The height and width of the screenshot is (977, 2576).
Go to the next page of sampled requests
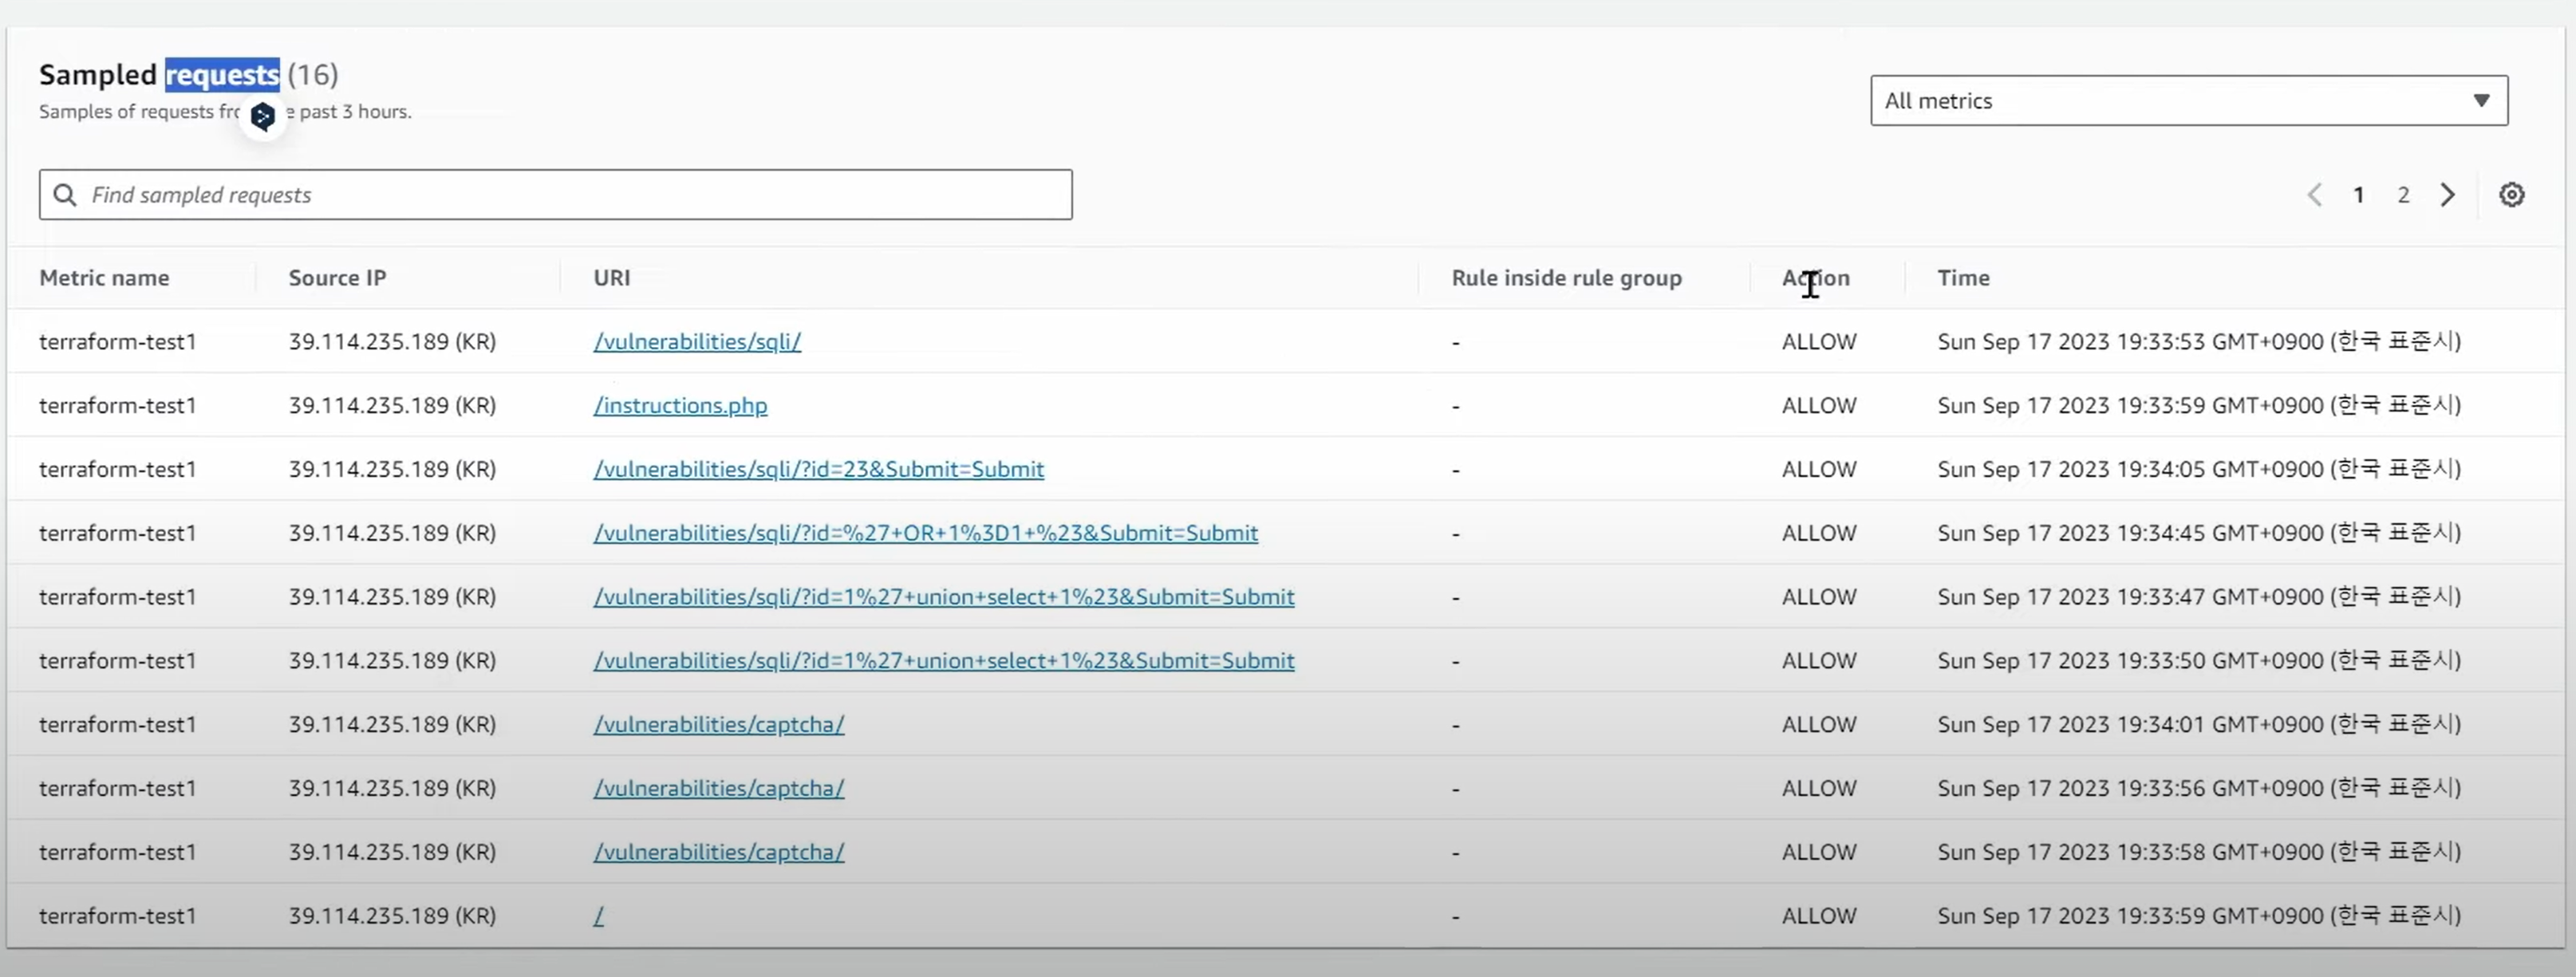(x=2447, y=195)
